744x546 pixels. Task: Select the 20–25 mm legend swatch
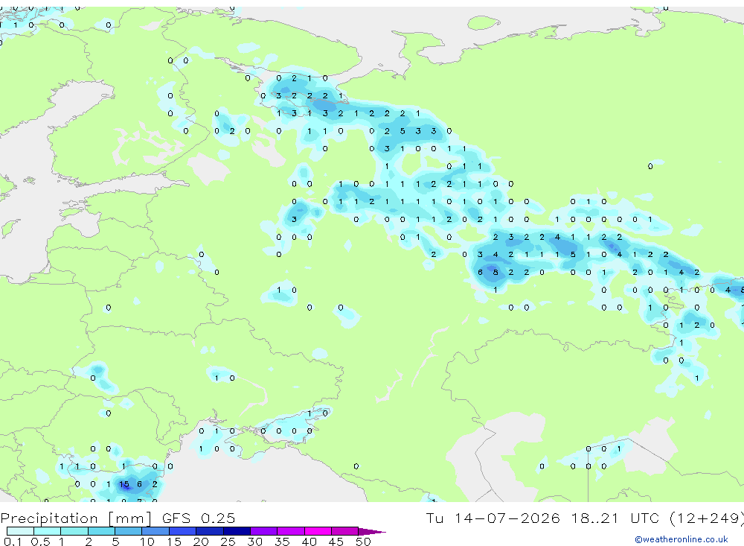pyautogui.click(x=209, y=531)
